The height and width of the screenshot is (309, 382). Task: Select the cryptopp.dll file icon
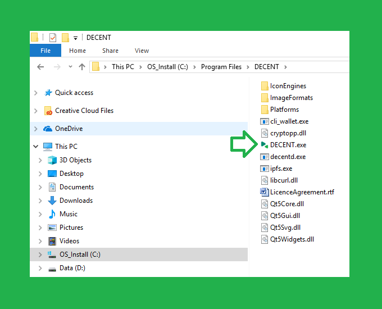coord(265,133)
